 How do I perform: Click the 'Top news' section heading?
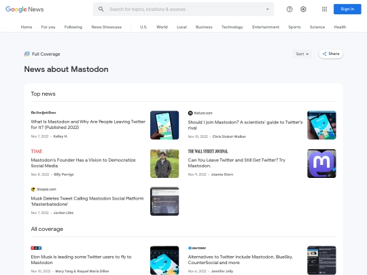[43, 94]
